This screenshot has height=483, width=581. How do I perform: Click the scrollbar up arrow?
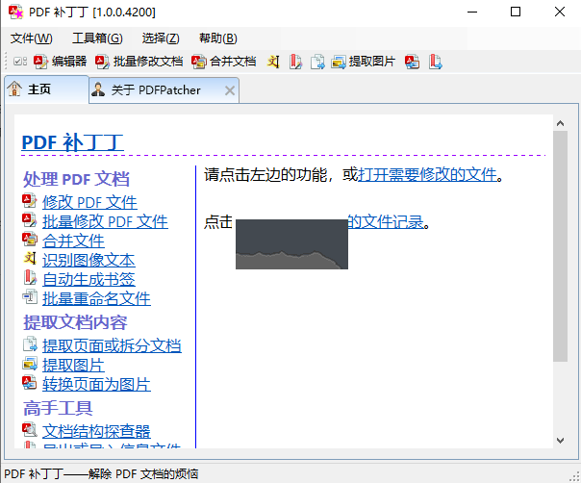pos(560,123)
